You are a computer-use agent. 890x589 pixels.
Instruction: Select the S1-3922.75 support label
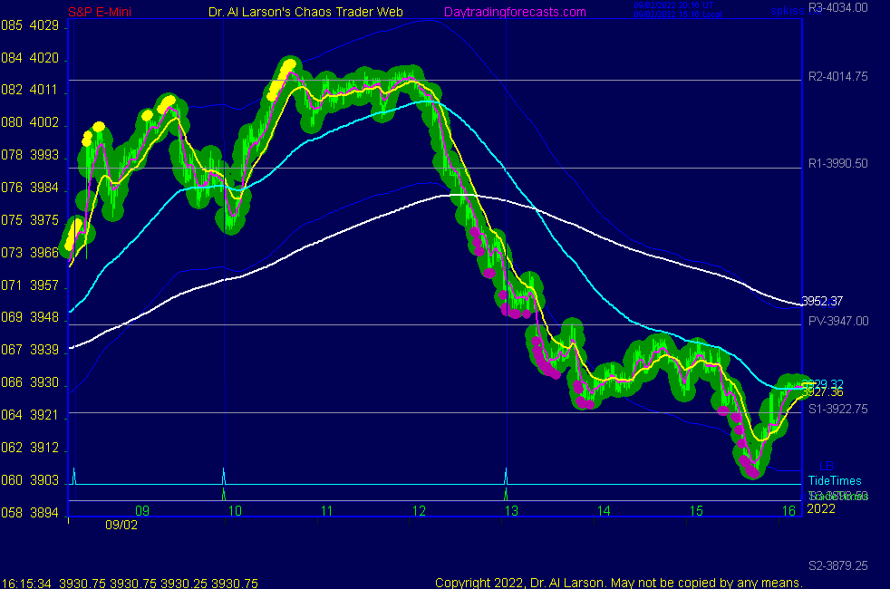coord(837,409)
